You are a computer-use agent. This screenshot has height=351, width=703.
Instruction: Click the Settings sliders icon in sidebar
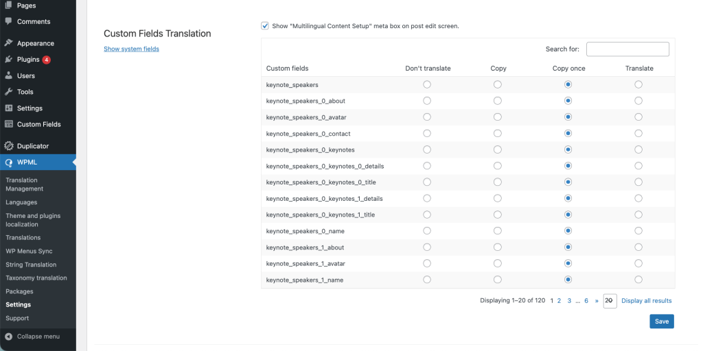[x=8, y=108]
